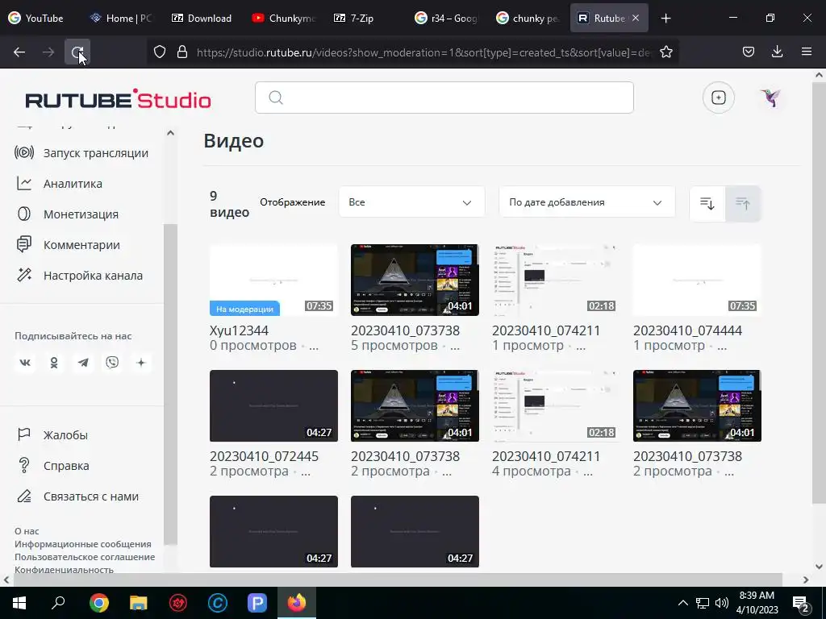Reload the page with the refresh button
826x619 pixels.
77,52
